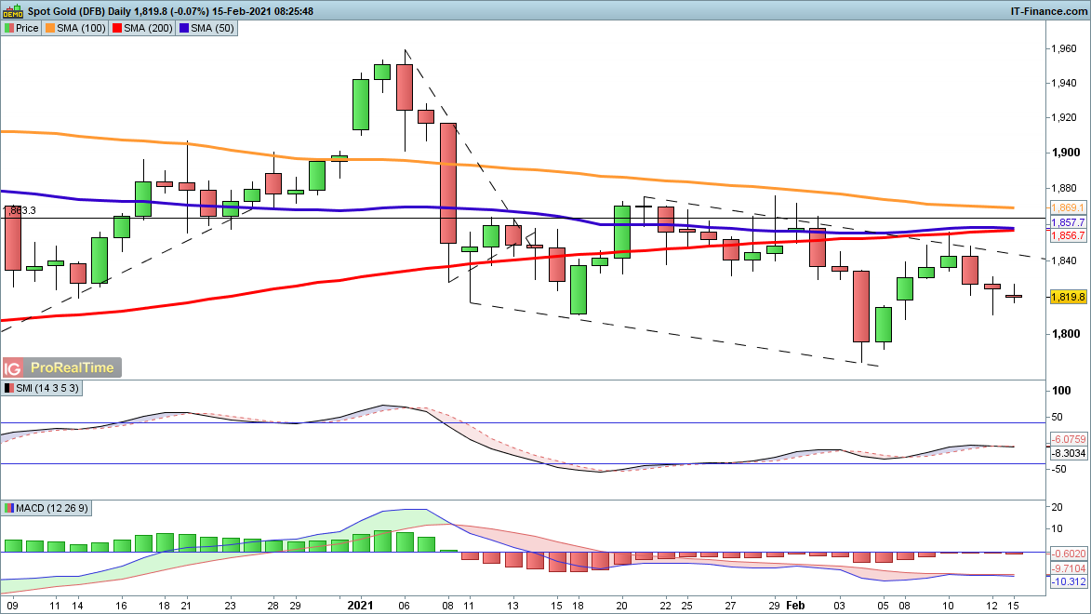Select the red SMA (200) swatch

[x=117, y=28]
